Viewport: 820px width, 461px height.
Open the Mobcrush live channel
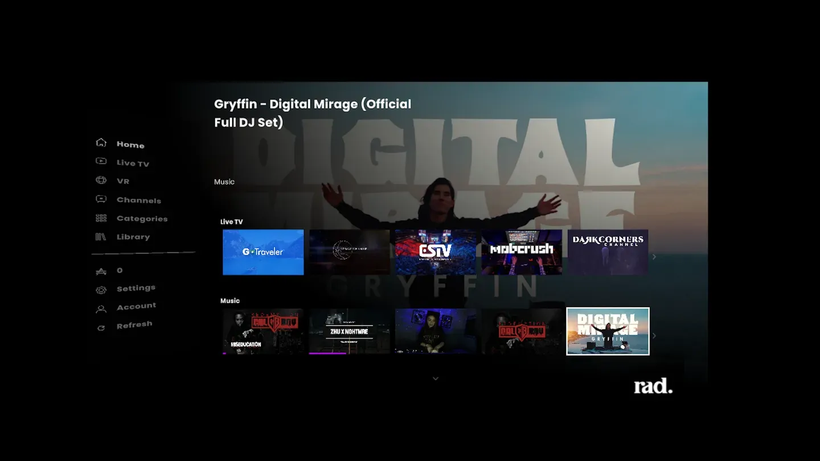pos(521,252)
